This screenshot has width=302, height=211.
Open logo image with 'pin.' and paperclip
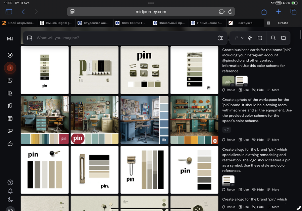[95, 170]
